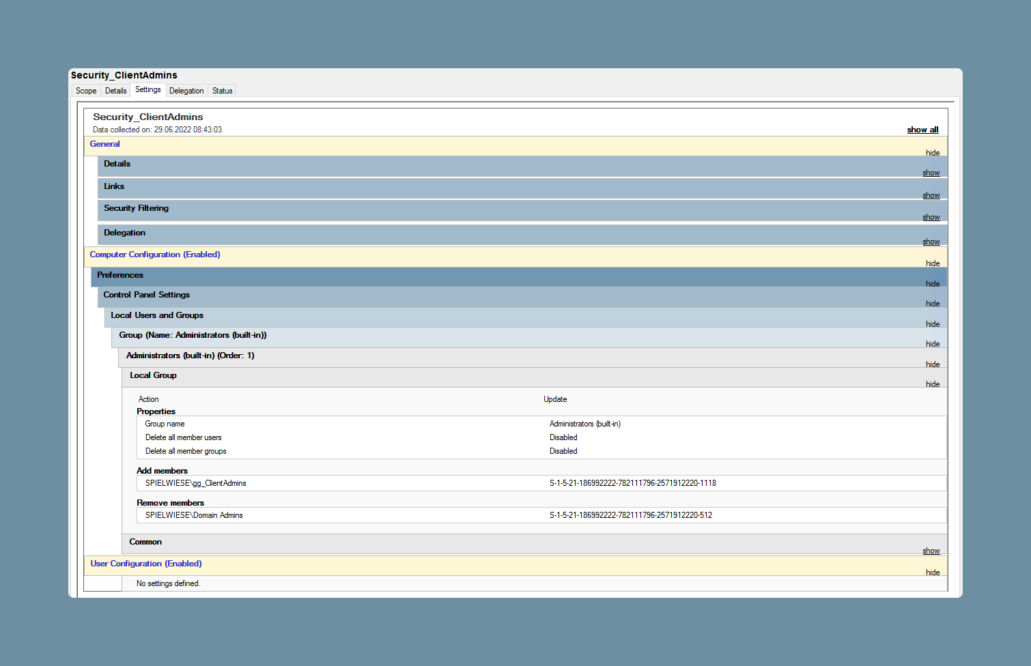This screenshot has height=666, width=1031.
Task: Hide the Computer Configuration (Enabled) section
Action: coord(933,263)
